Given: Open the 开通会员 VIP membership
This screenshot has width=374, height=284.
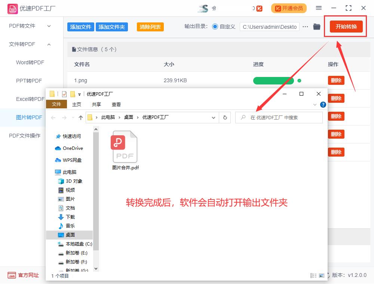Looking at the screenshot, I should [289, 8].
